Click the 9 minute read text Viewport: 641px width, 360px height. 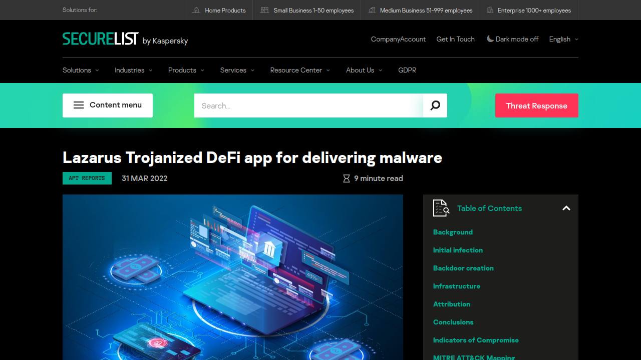[x=379, y=178]
